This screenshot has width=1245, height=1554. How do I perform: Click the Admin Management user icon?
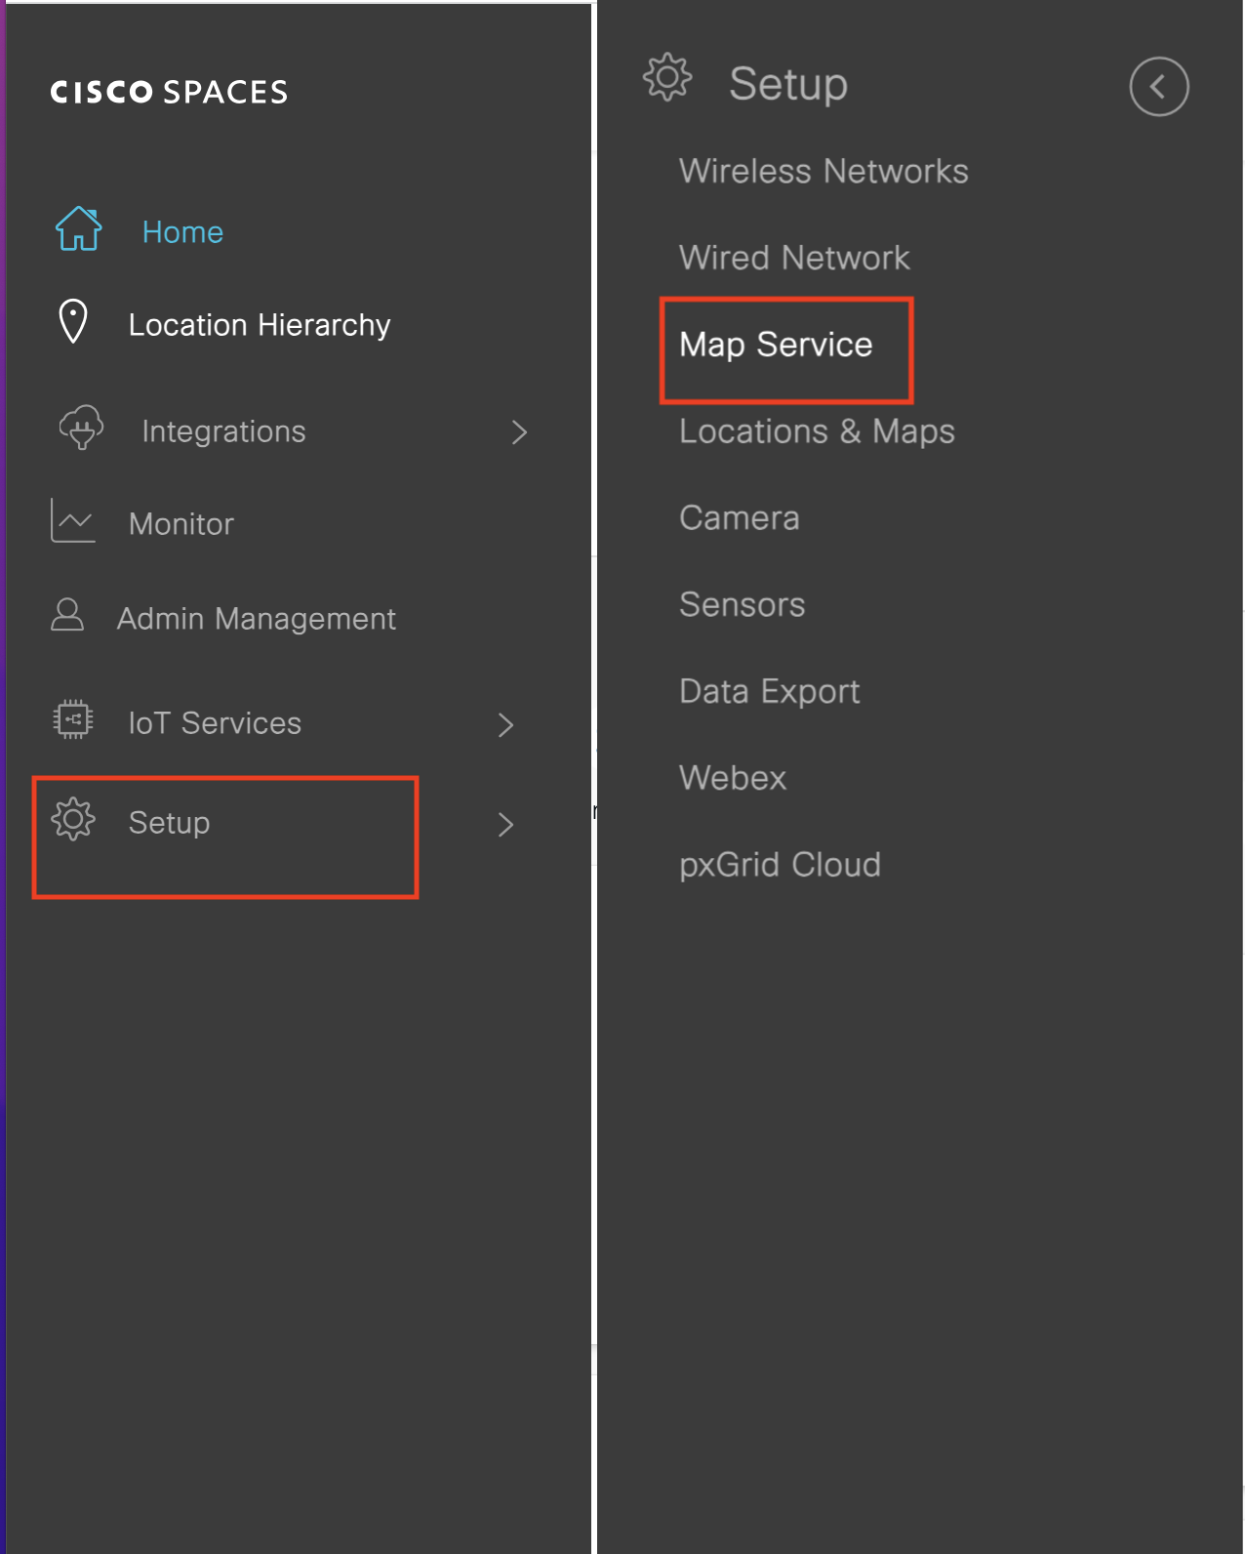[x=67, y=616]
